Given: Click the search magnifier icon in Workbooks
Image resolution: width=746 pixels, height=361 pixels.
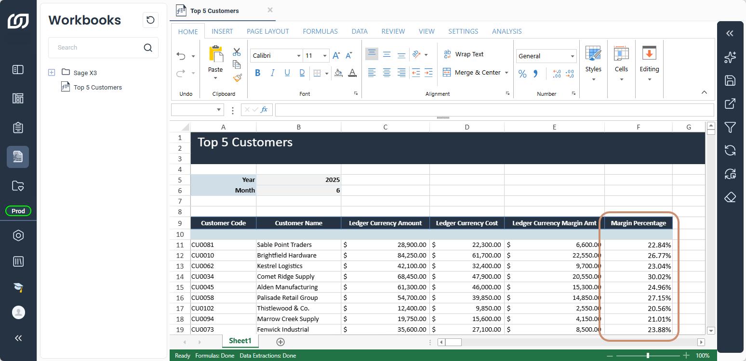Looking at the screenshot, I should tap(148, 48).
